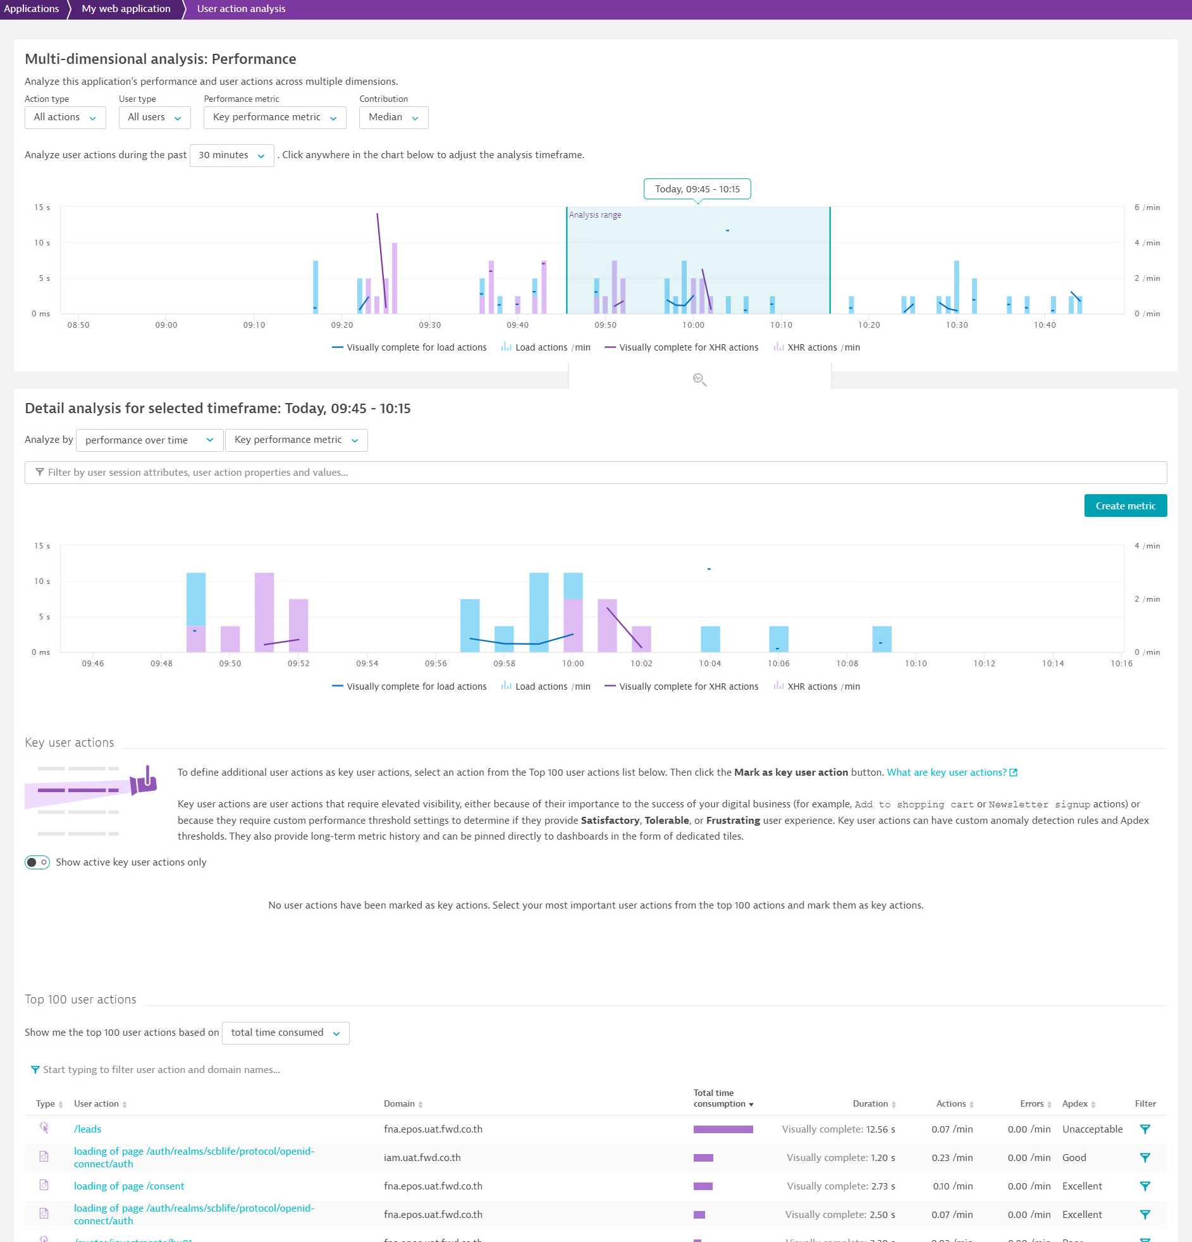Open the total time consumed dropdown
Image resolution: width=1192 pixels, height=1242 pixels.
point(285,1033)
